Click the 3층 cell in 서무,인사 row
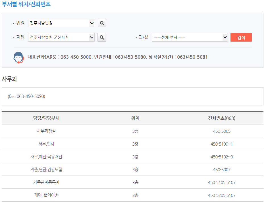 [x=135, y=144]
